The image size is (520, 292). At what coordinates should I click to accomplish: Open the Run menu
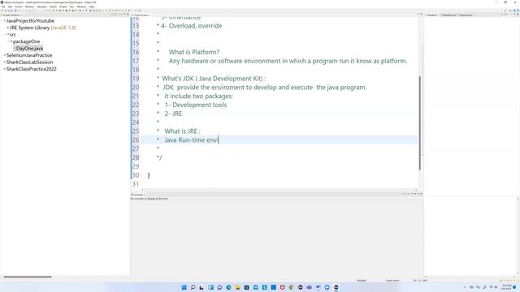coord(72,6)
